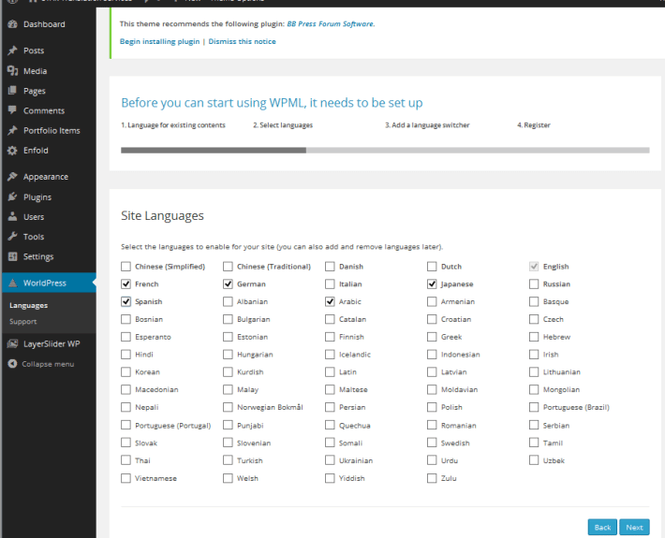Click Collapse menu text
The image size is (665, 538).
(48, 364)
